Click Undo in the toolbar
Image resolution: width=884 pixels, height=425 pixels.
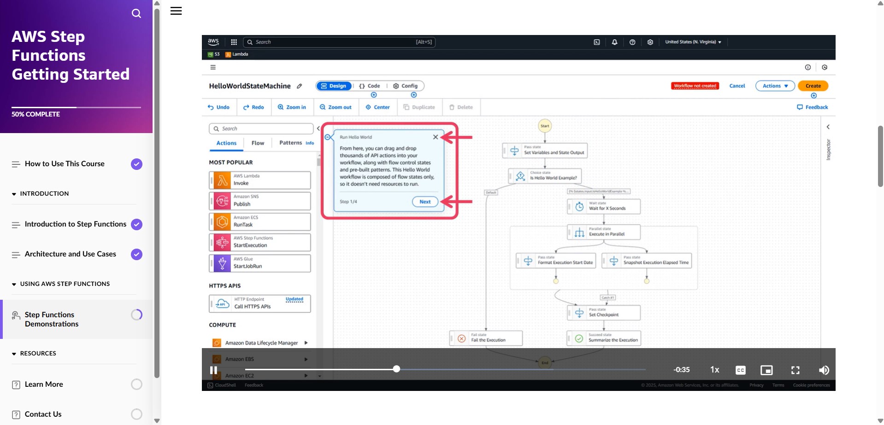(218, 107)
